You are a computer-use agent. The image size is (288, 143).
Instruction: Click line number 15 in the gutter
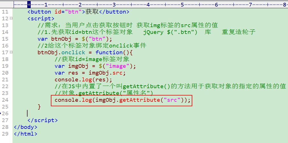5,39
